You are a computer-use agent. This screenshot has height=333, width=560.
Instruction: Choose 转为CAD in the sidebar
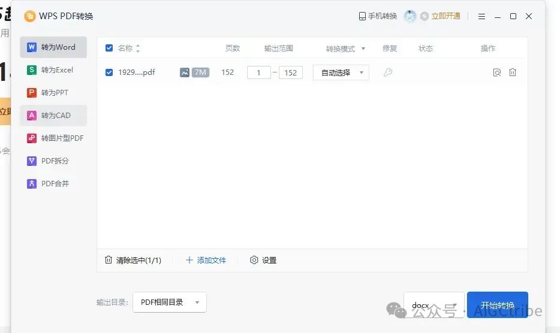(53, 116)
